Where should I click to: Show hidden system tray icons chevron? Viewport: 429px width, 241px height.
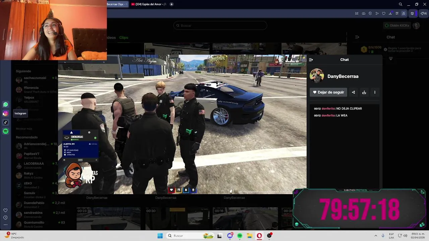click(x=376, y=236)
